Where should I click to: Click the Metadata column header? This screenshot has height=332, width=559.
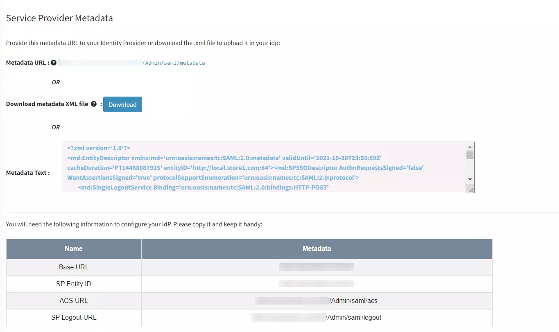point(317,249)
